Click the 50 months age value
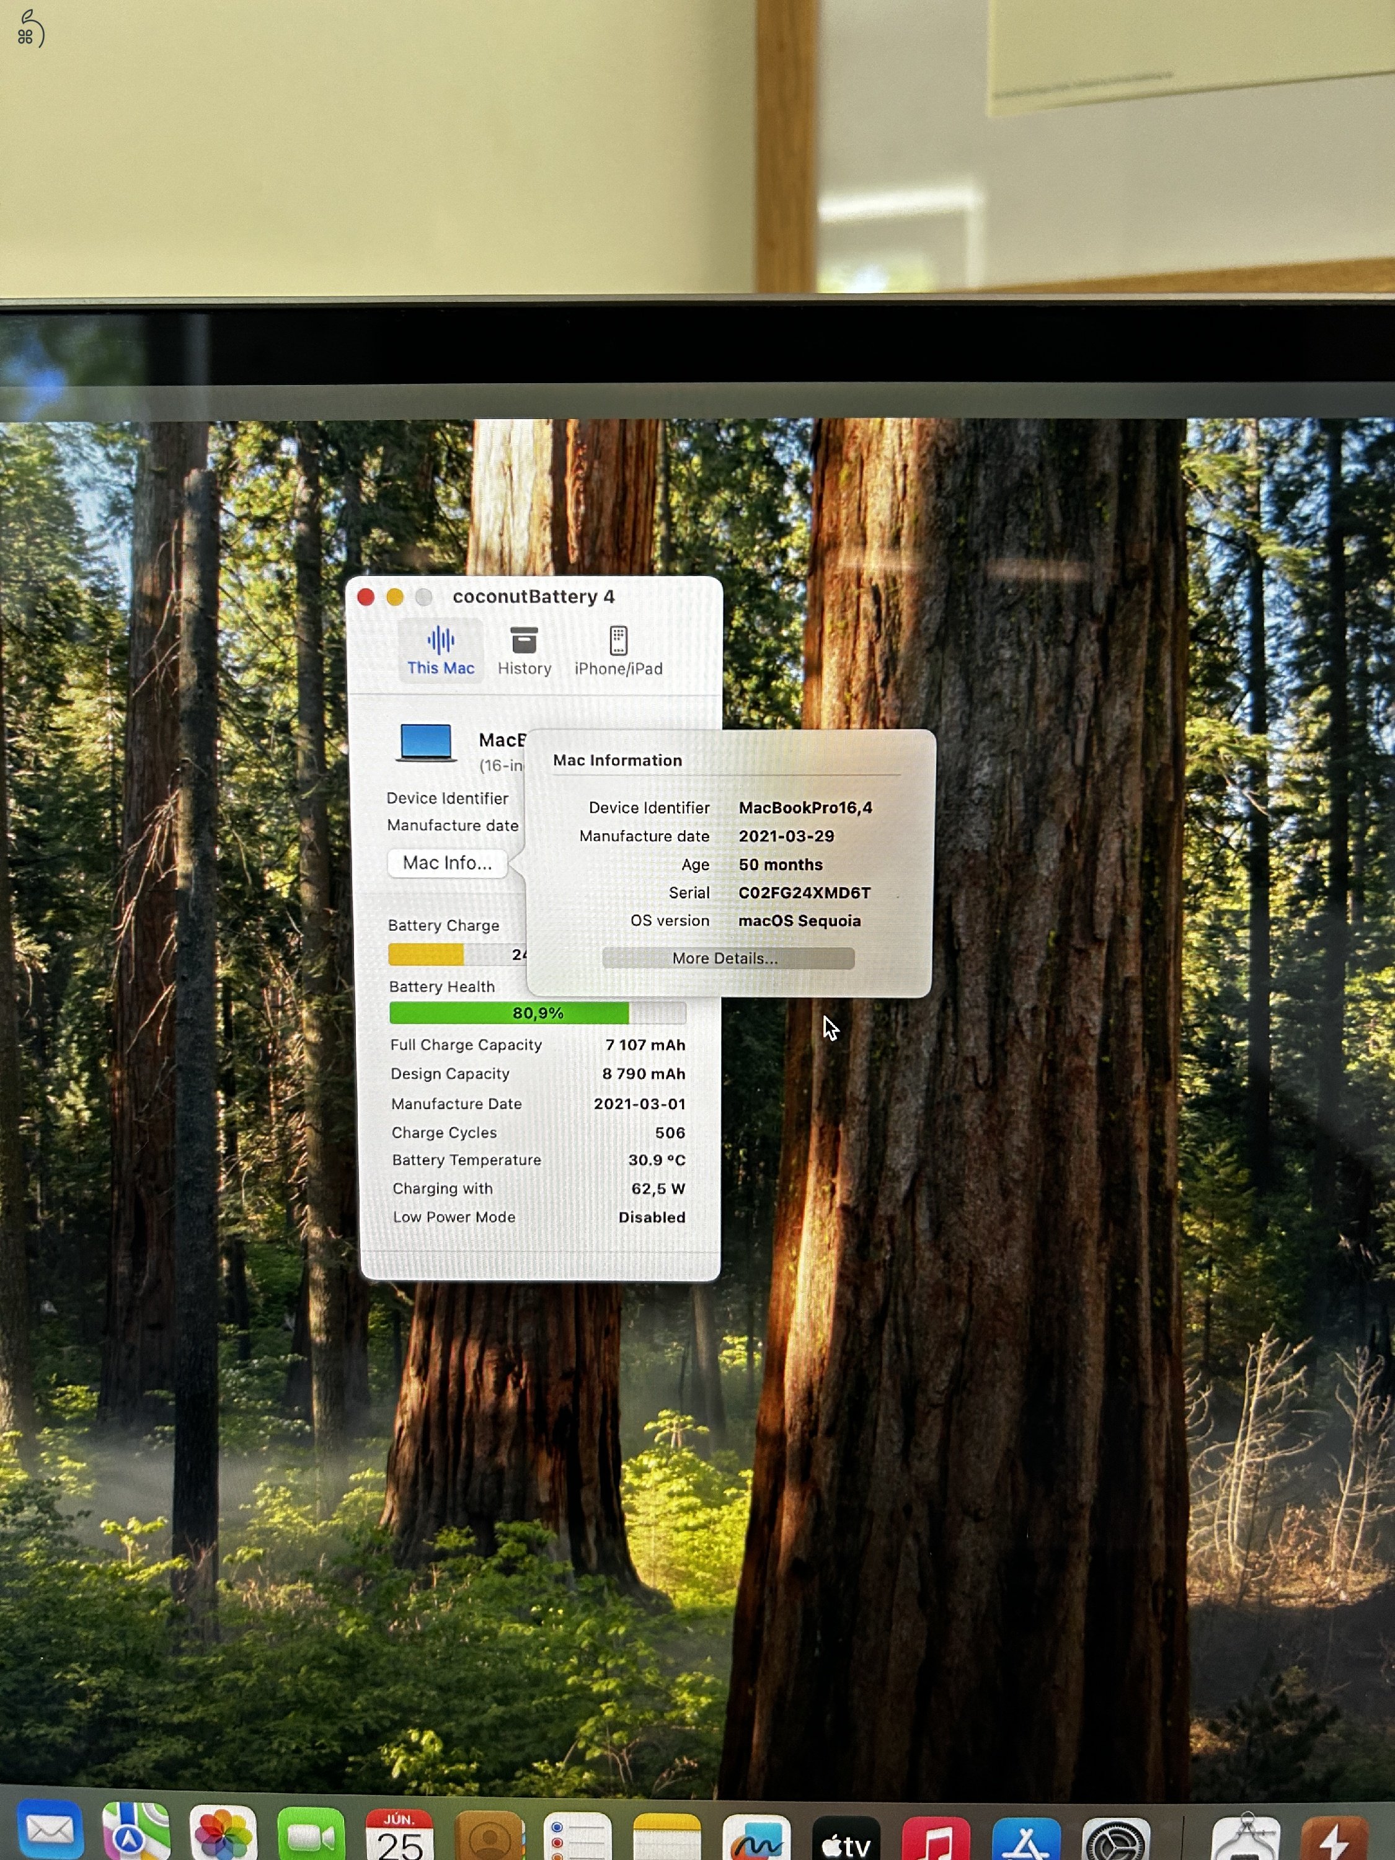Image resolution: width=1395 pixels, height=1860 pixels. tap(781, 864)
